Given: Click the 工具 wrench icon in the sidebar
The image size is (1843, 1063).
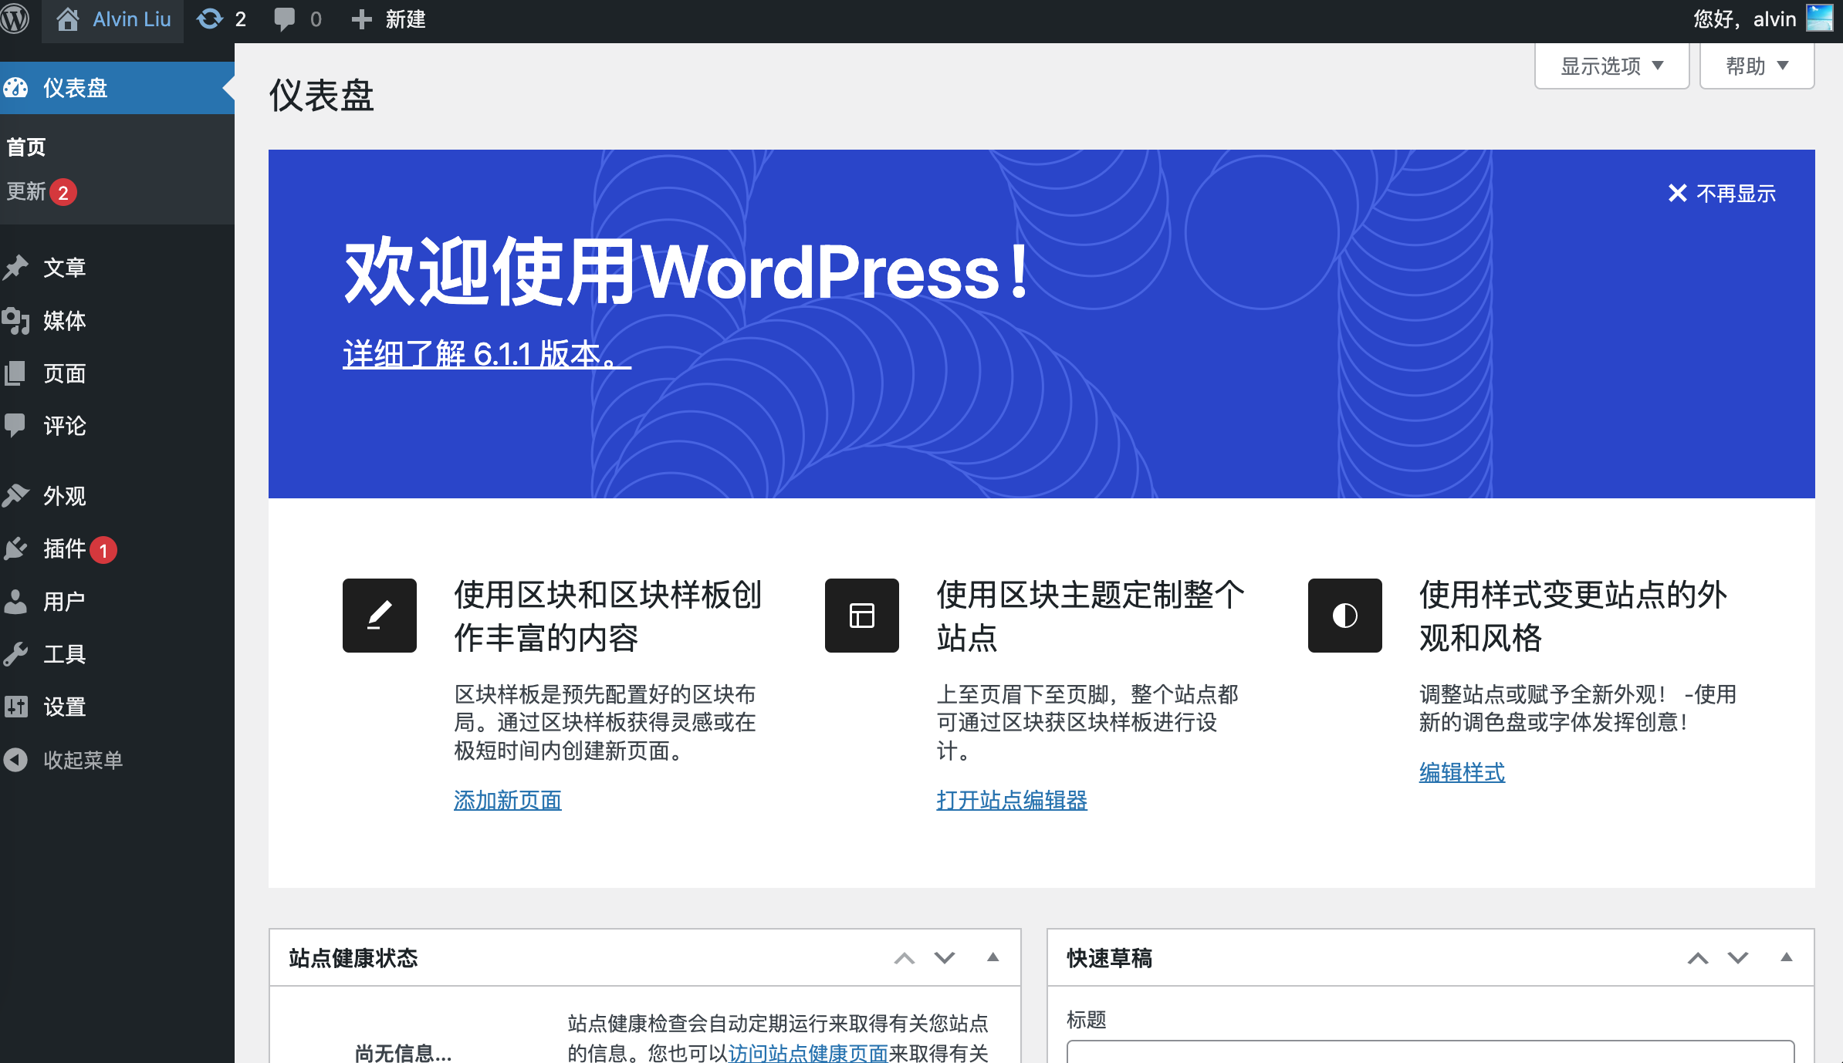Looking at the screenshot, I should 15,654.
